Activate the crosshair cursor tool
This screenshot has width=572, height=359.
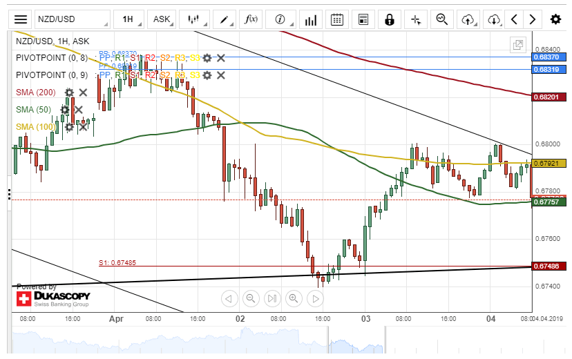(x=415, y=19)
